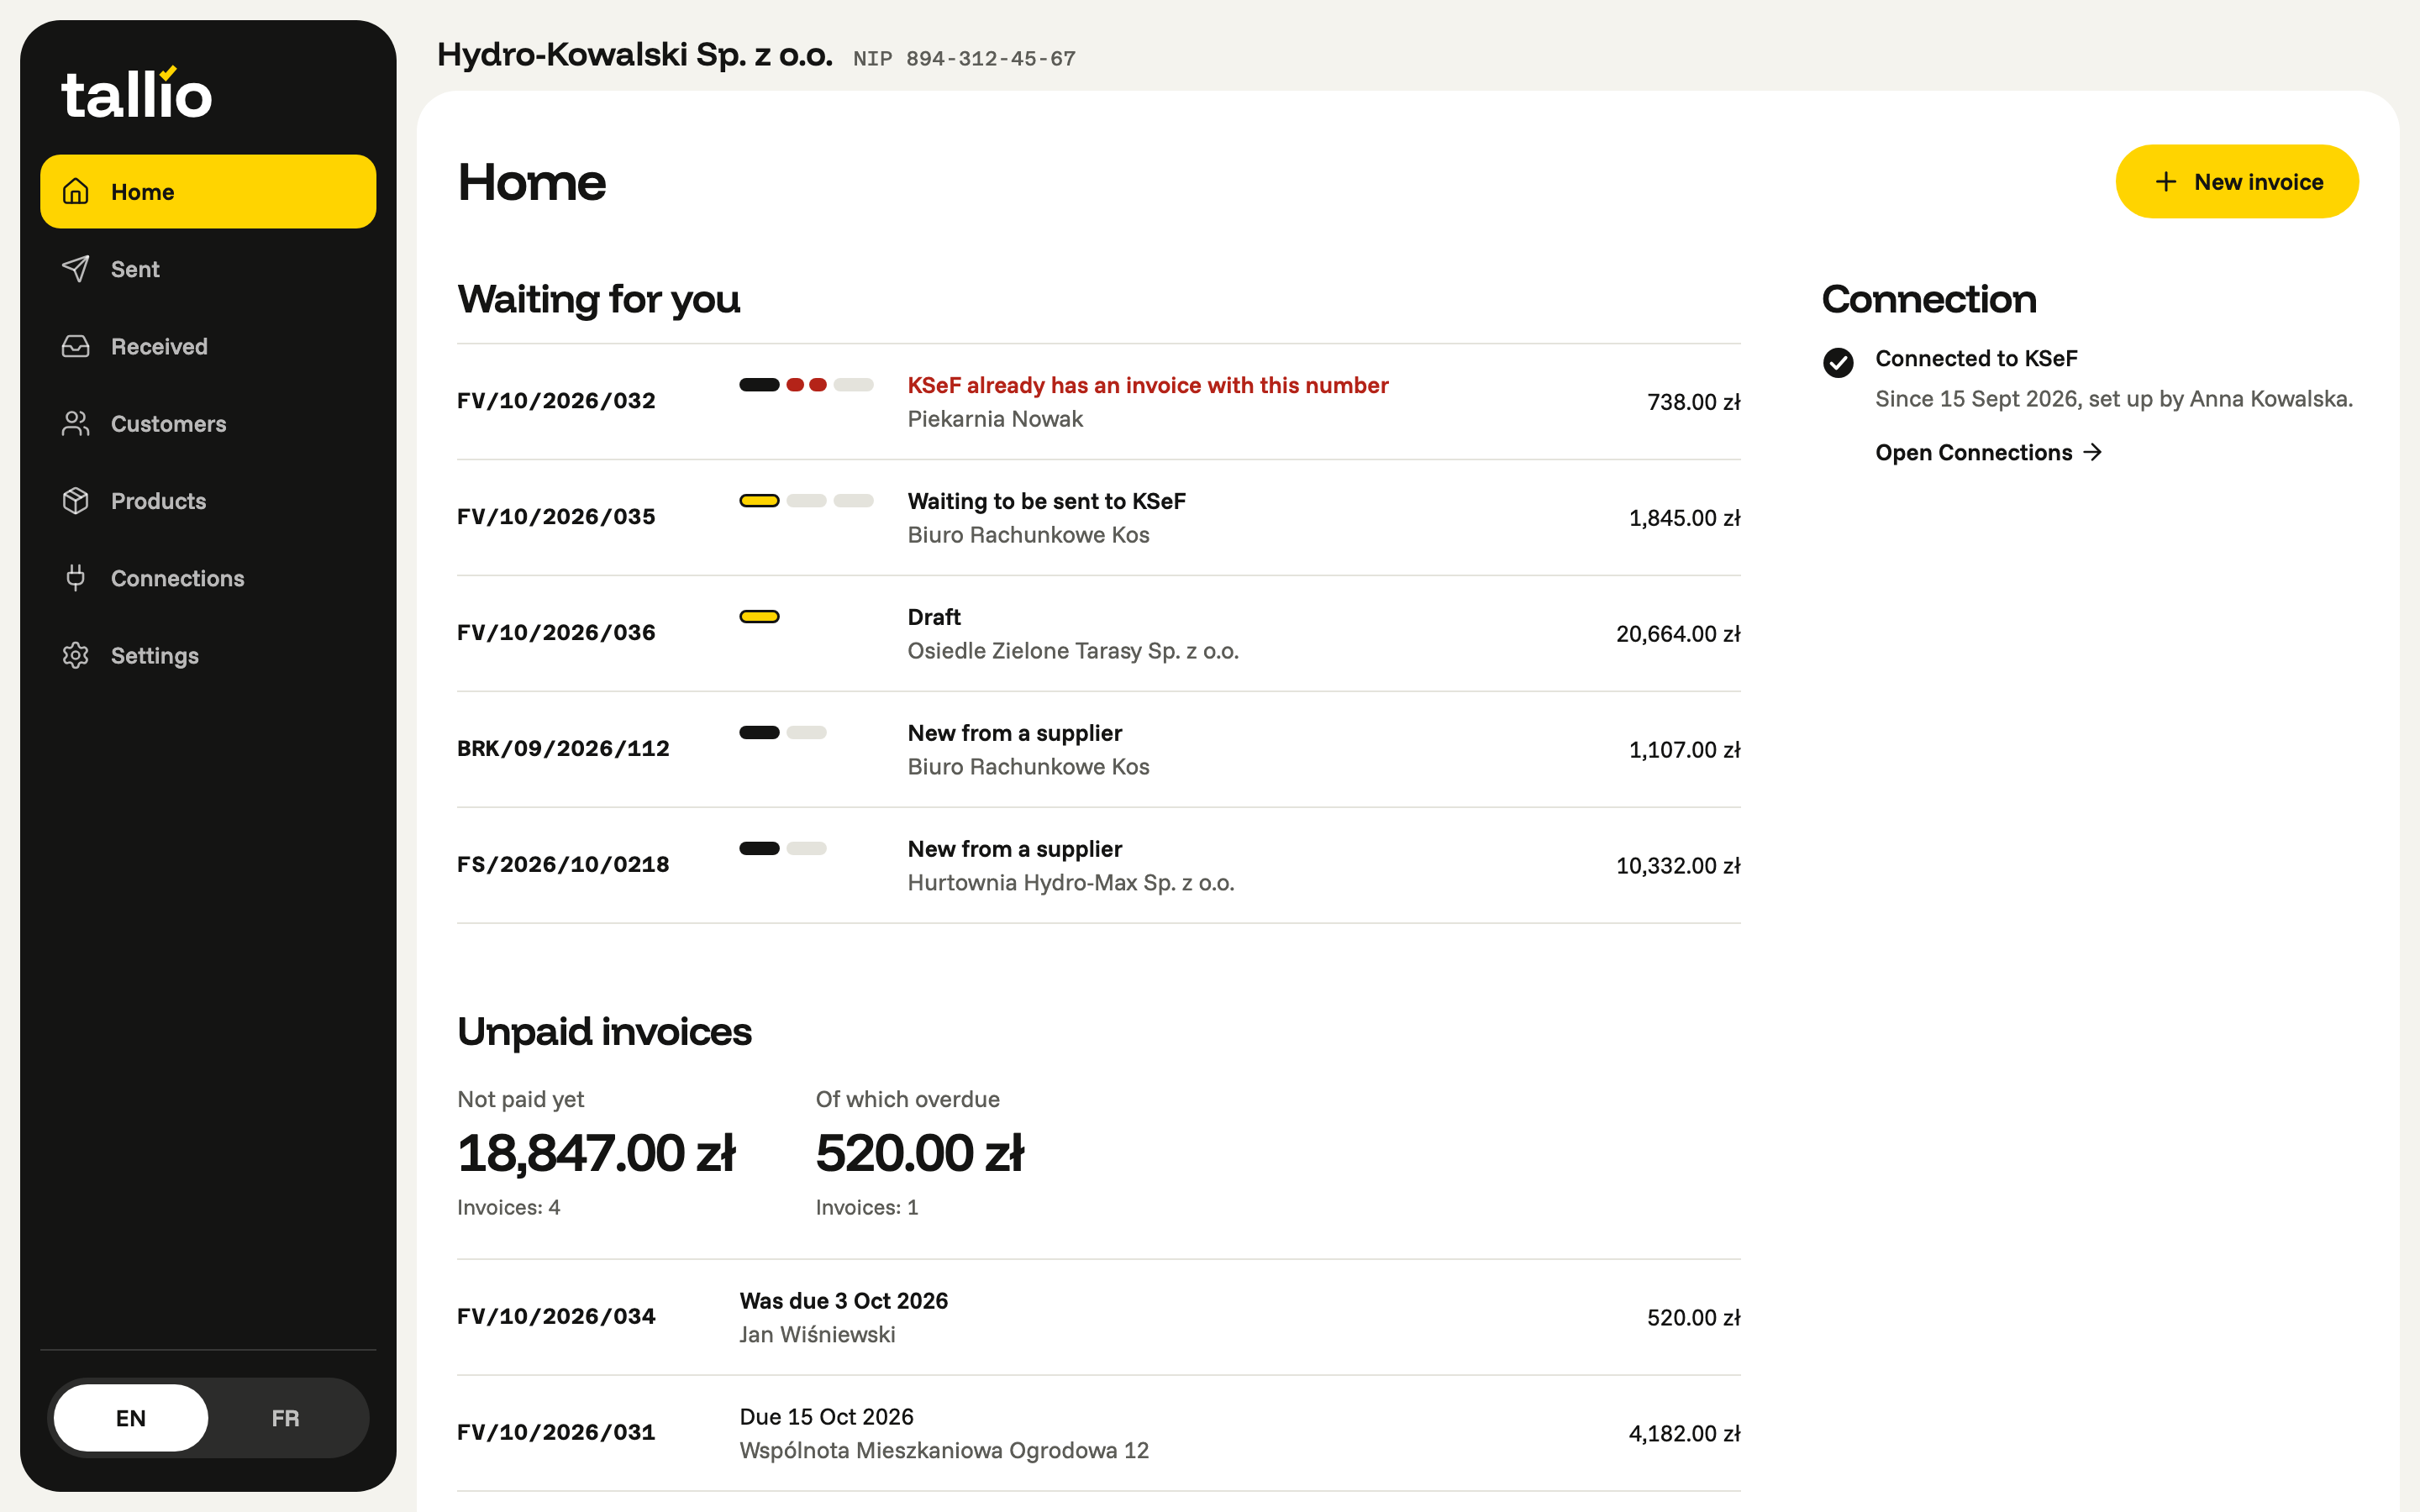Open supplier invoice BRK/09/2026/112
The image size is (2420, 1512).
point(1098,750)
